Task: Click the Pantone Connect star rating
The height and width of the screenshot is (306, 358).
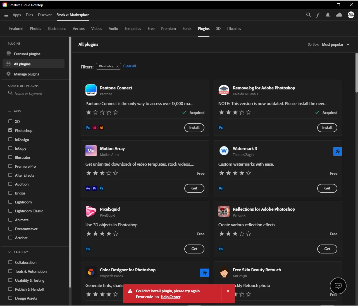Action: (x=102, y=112)
